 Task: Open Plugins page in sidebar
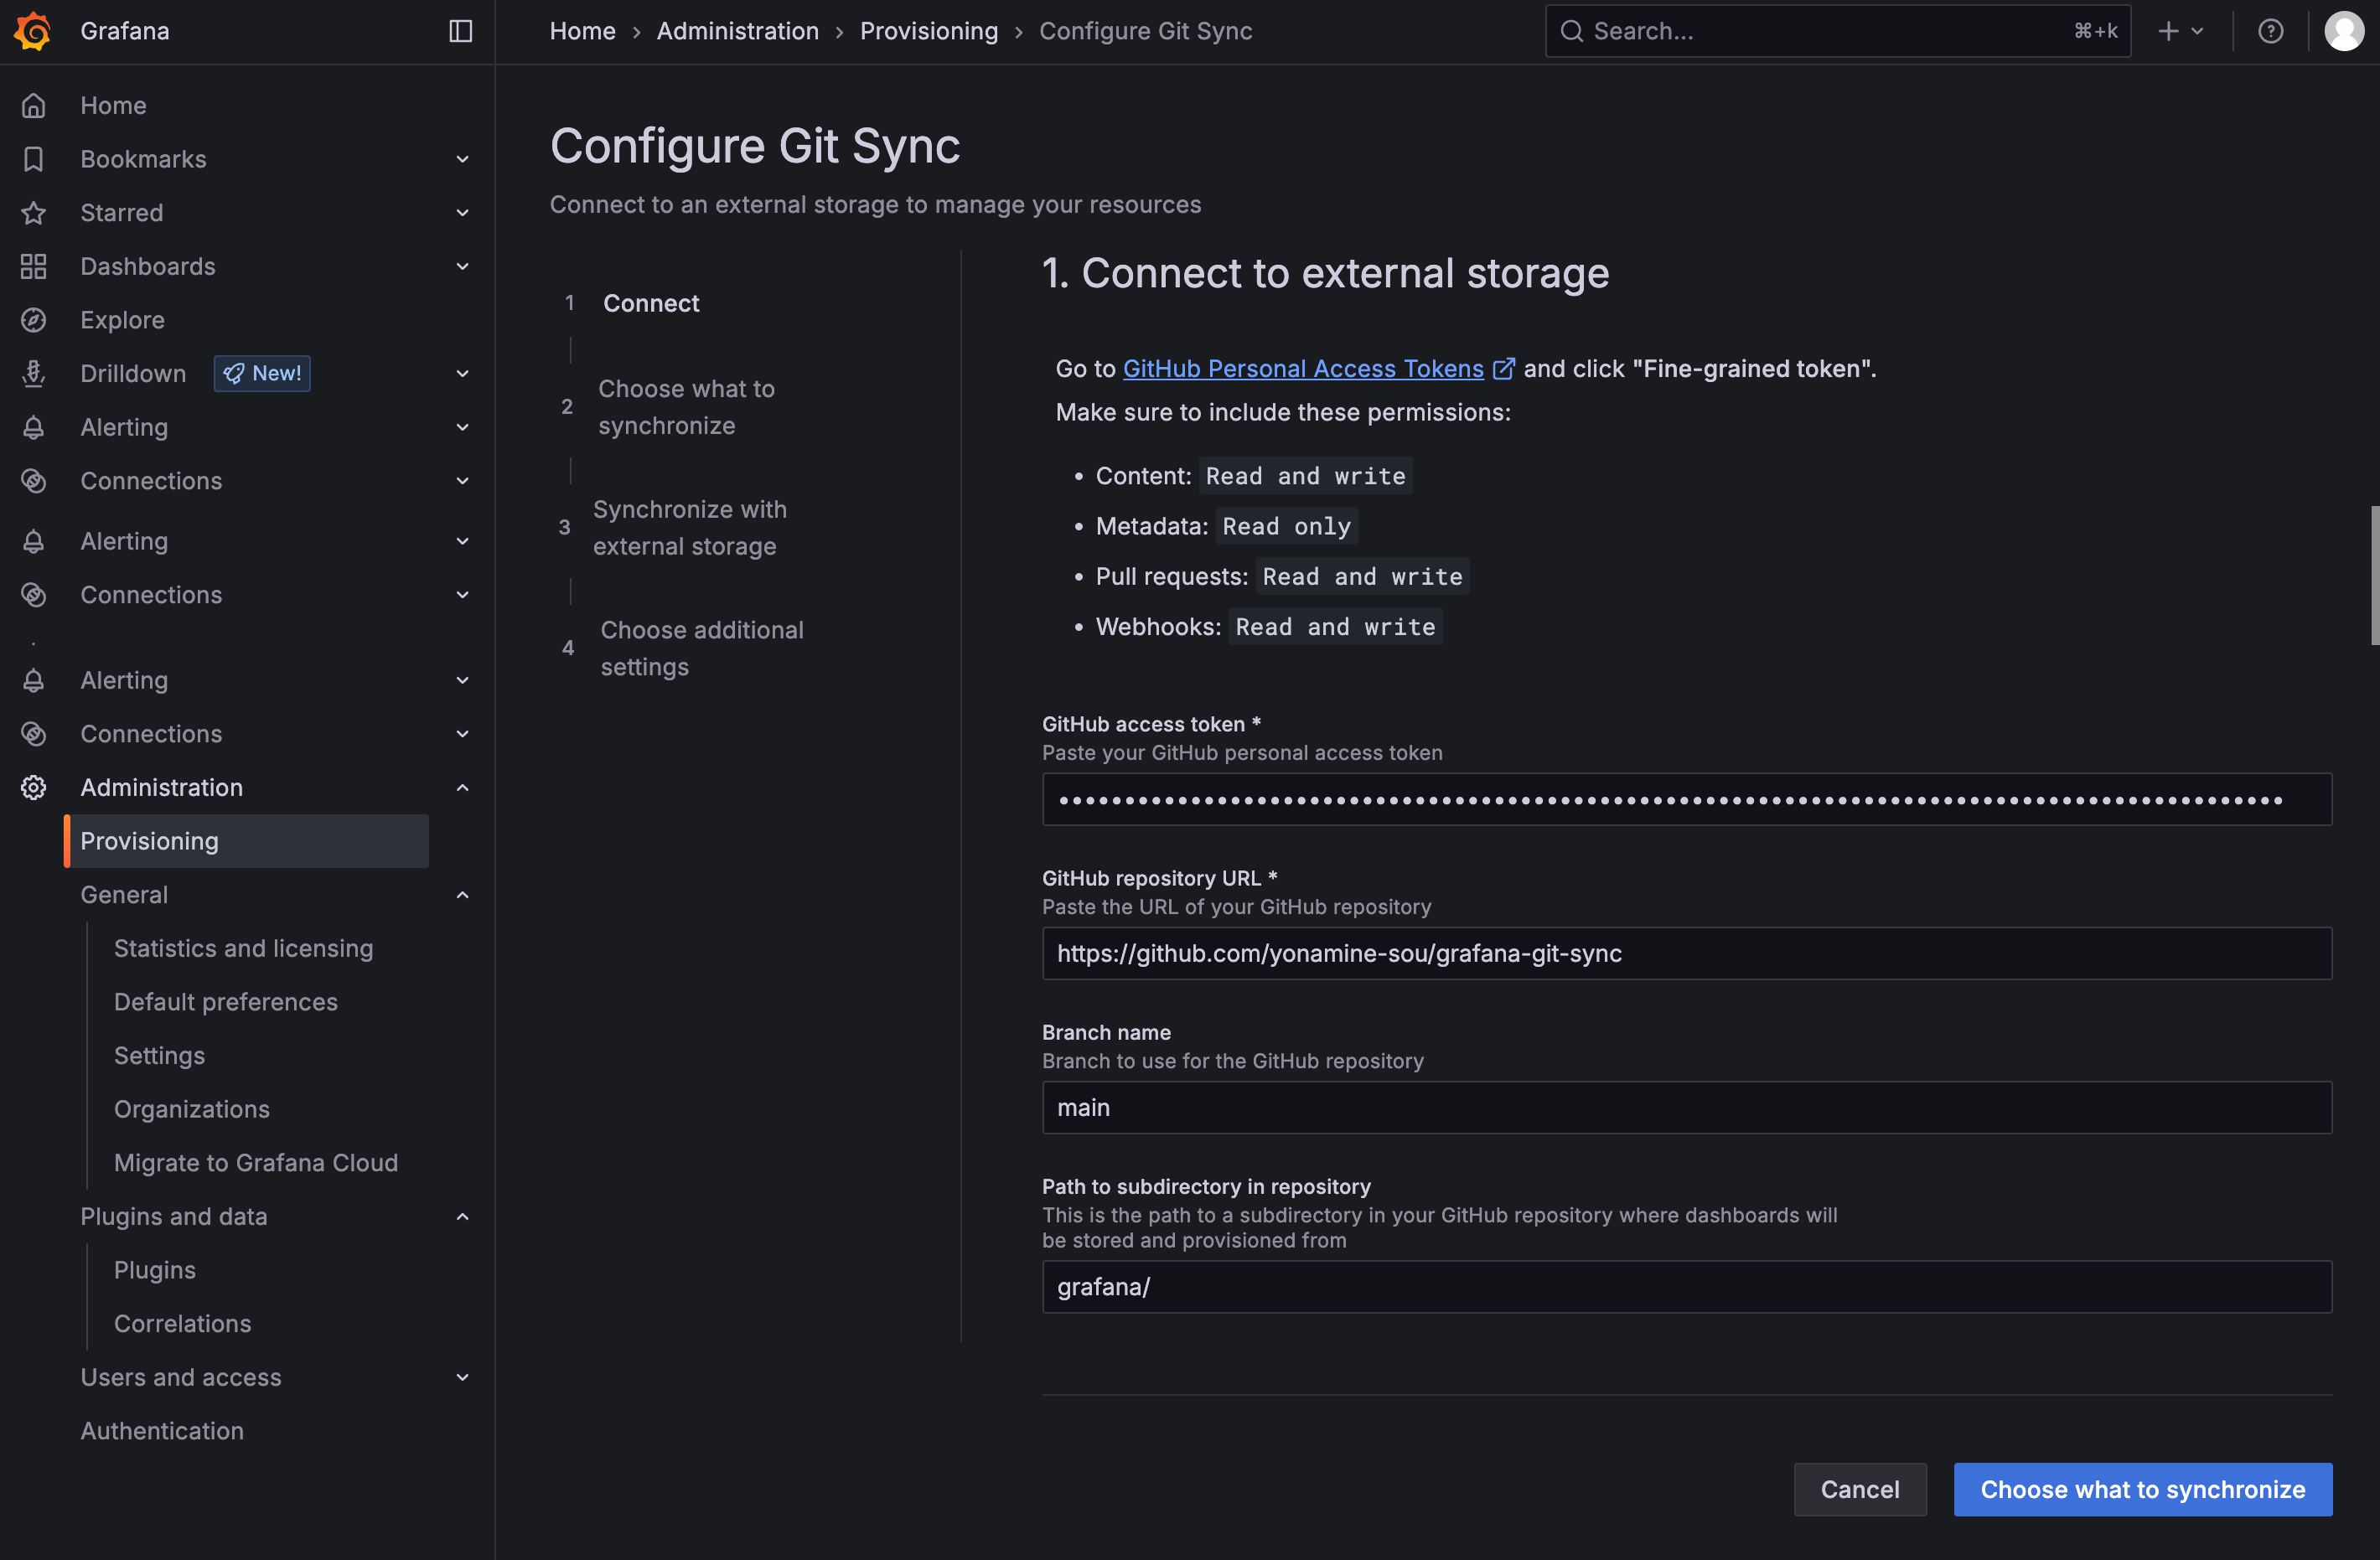[155, 1270]
